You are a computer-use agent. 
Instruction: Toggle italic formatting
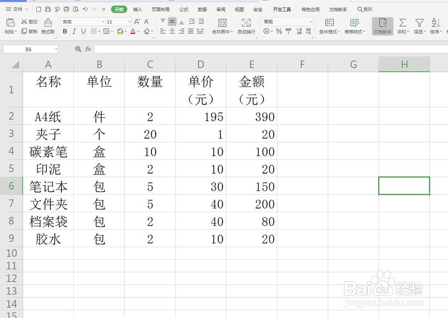pos(74,32)
